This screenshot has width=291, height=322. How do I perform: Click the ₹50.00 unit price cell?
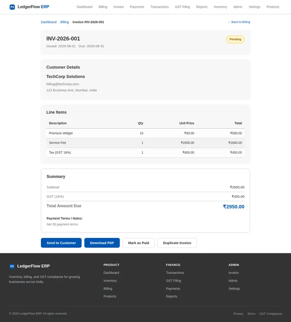coord(189,133)
